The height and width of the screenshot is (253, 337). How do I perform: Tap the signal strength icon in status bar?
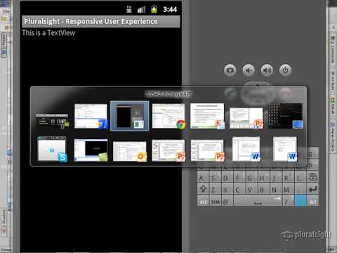141,9
